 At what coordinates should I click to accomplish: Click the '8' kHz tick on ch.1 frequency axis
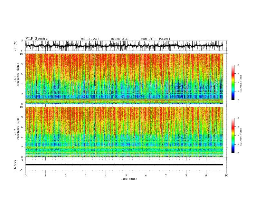click(23, 64)
